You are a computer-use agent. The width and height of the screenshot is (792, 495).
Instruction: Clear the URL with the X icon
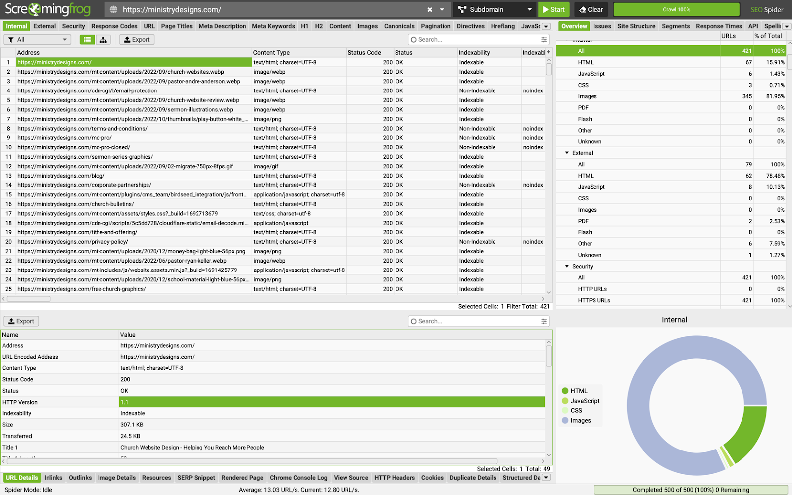430,9
